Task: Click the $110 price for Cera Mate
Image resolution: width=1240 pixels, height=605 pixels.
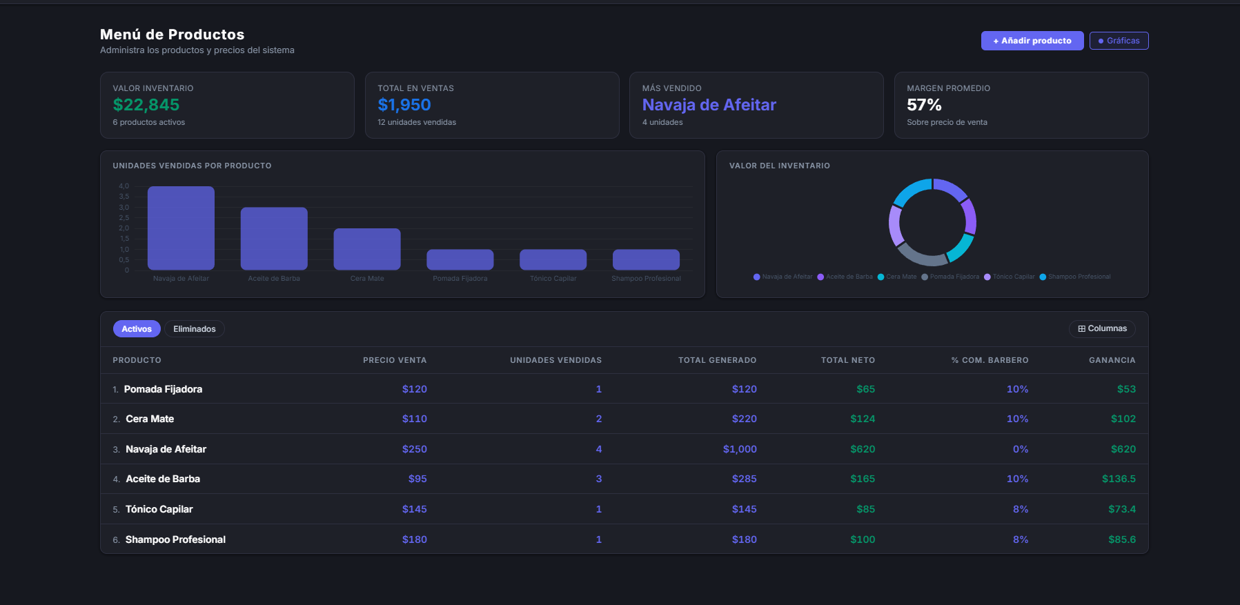Action: pos(415,419)
